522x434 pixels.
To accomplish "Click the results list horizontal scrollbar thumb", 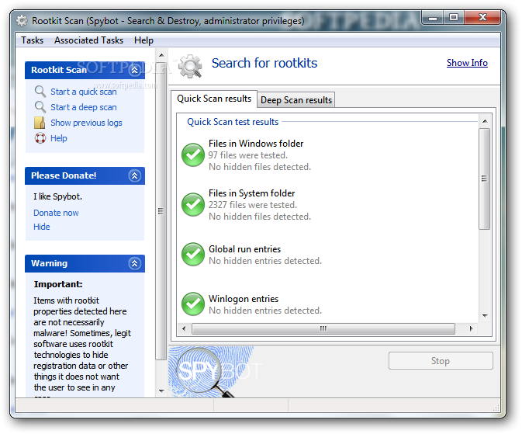I will 323,328.
